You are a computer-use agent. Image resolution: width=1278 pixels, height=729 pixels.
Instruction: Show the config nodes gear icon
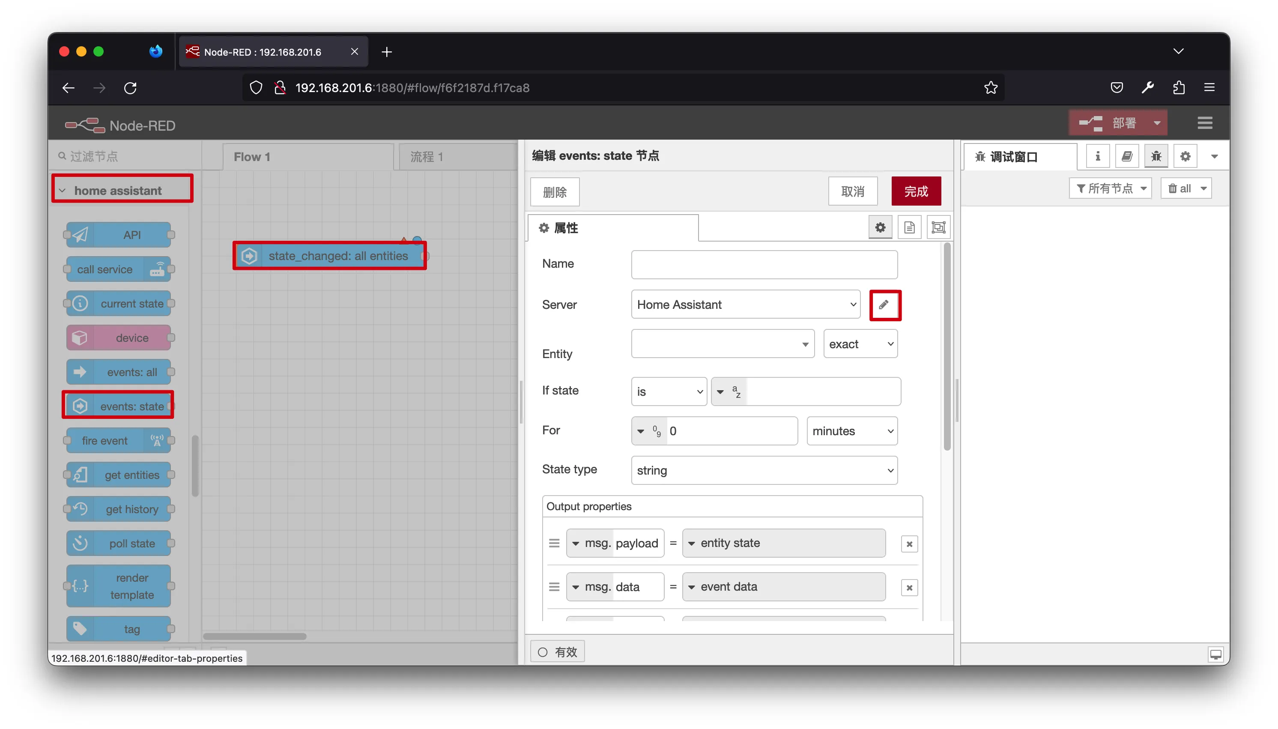click(x=1185, y=156)
